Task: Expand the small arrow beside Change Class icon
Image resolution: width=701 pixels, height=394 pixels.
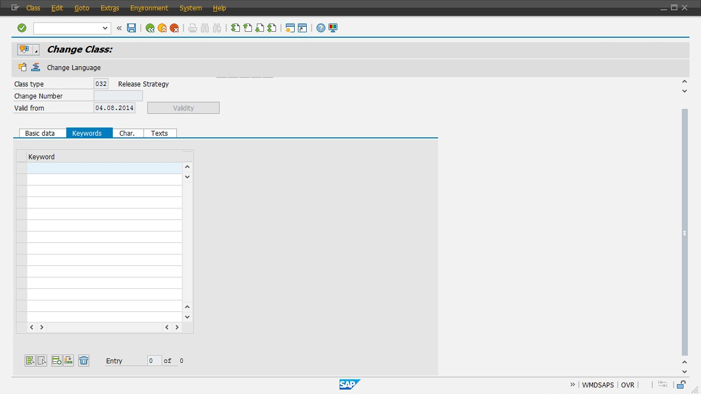Action: tap(36, 51)
